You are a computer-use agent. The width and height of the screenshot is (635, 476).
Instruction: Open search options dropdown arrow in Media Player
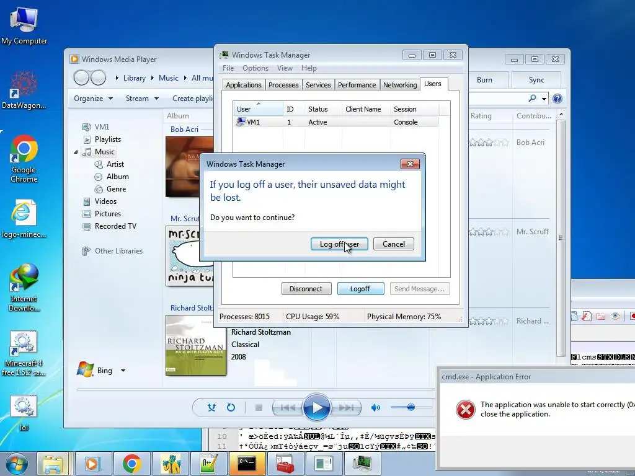click(x=544, y=99)
